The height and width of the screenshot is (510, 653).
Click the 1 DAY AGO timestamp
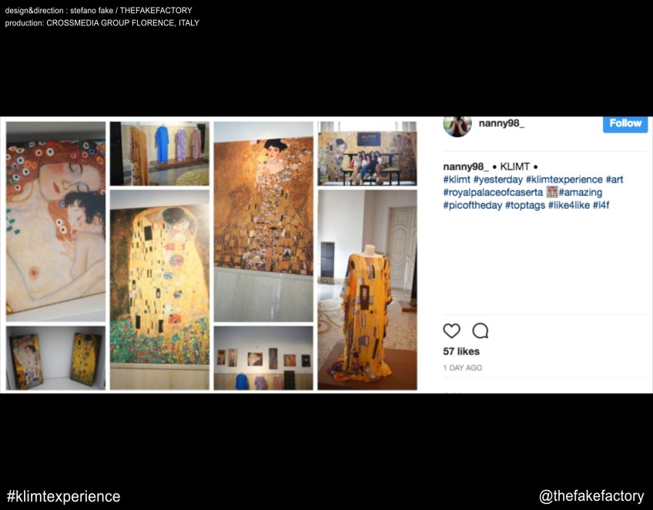(x=462, y=368)
